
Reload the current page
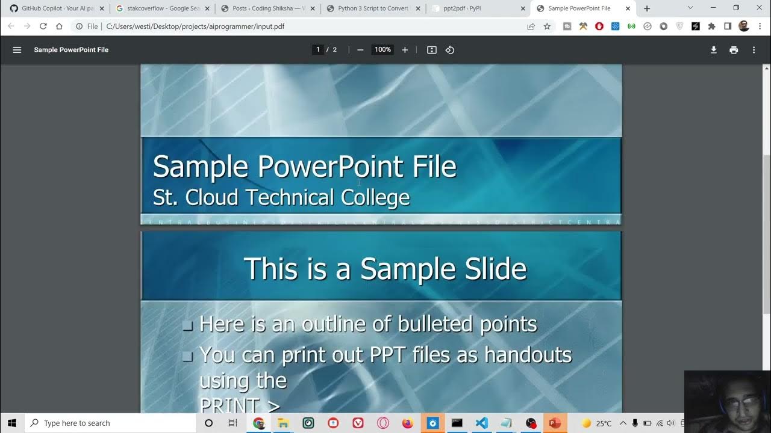point(43,26)
